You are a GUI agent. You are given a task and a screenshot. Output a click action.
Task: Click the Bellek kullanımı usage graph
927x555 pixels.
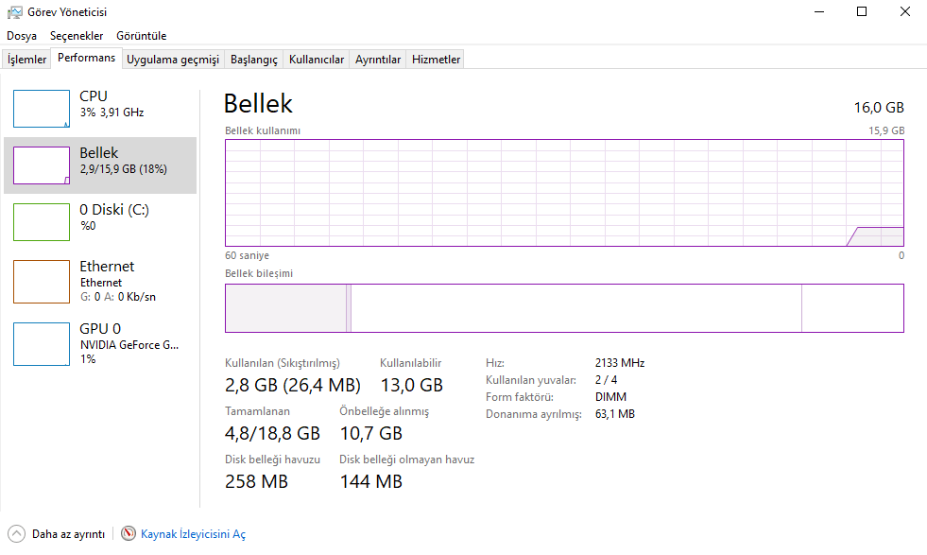(564, 193)
